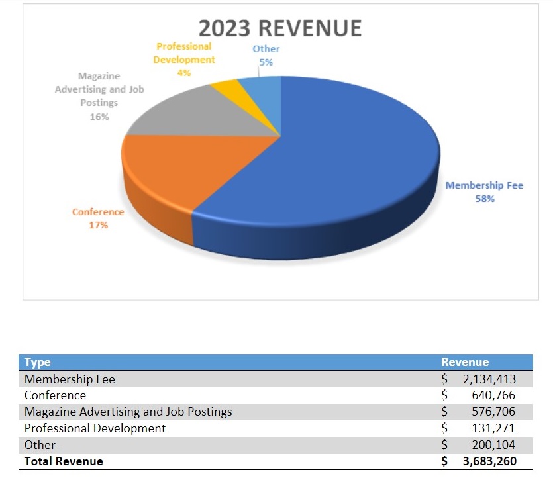Click the Revenue column header
Image resolution: width=553 pixels, height=480 pixels.
coord(465,362)
